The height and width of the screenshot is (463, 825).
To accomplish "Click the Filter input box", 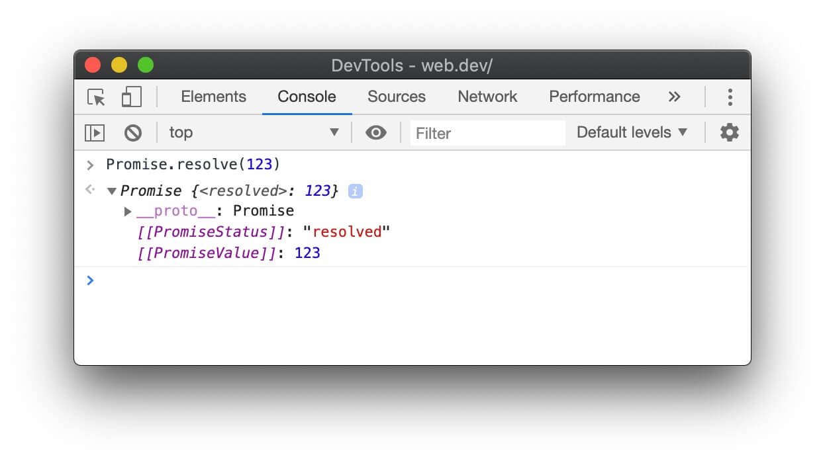I will click(488, 133).
